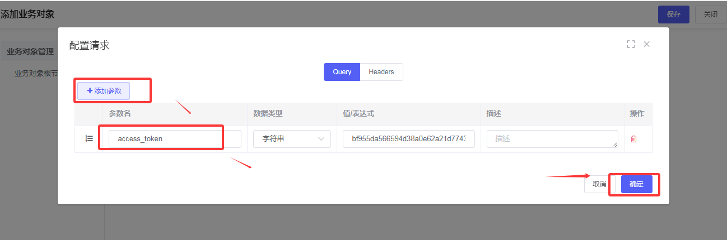The width and height of the screenshot is (727, 240).
Task: Click the 保存 button at top
Action: pos(673,15)
